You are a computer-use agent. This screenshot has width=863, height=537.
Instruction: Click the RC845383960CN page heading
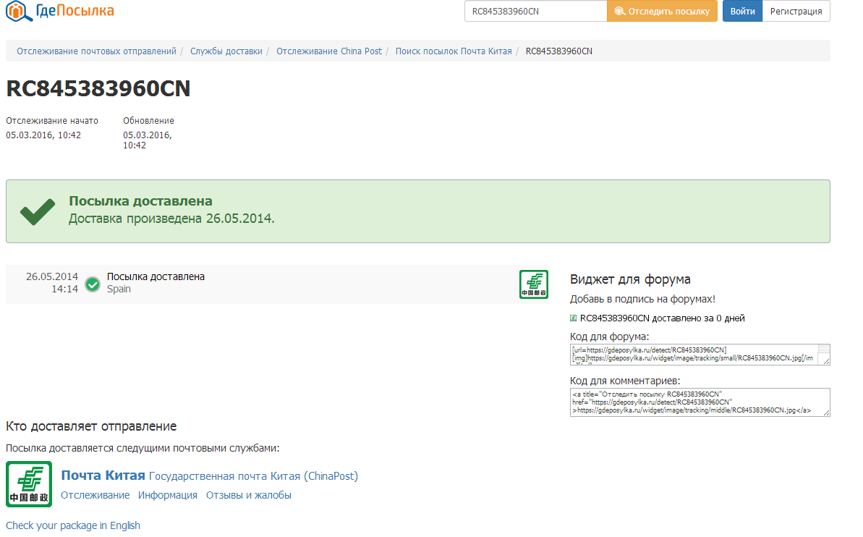(x=98, y=89)
